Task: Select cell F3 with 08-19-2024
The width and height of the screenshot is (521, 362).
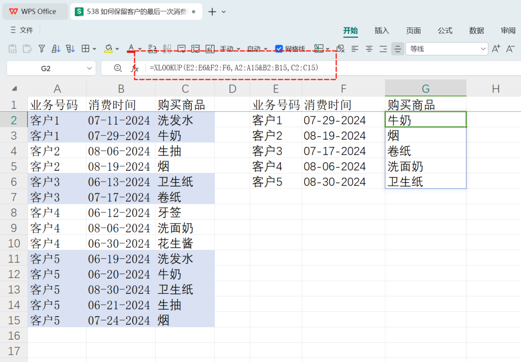Action: point(343,135)
